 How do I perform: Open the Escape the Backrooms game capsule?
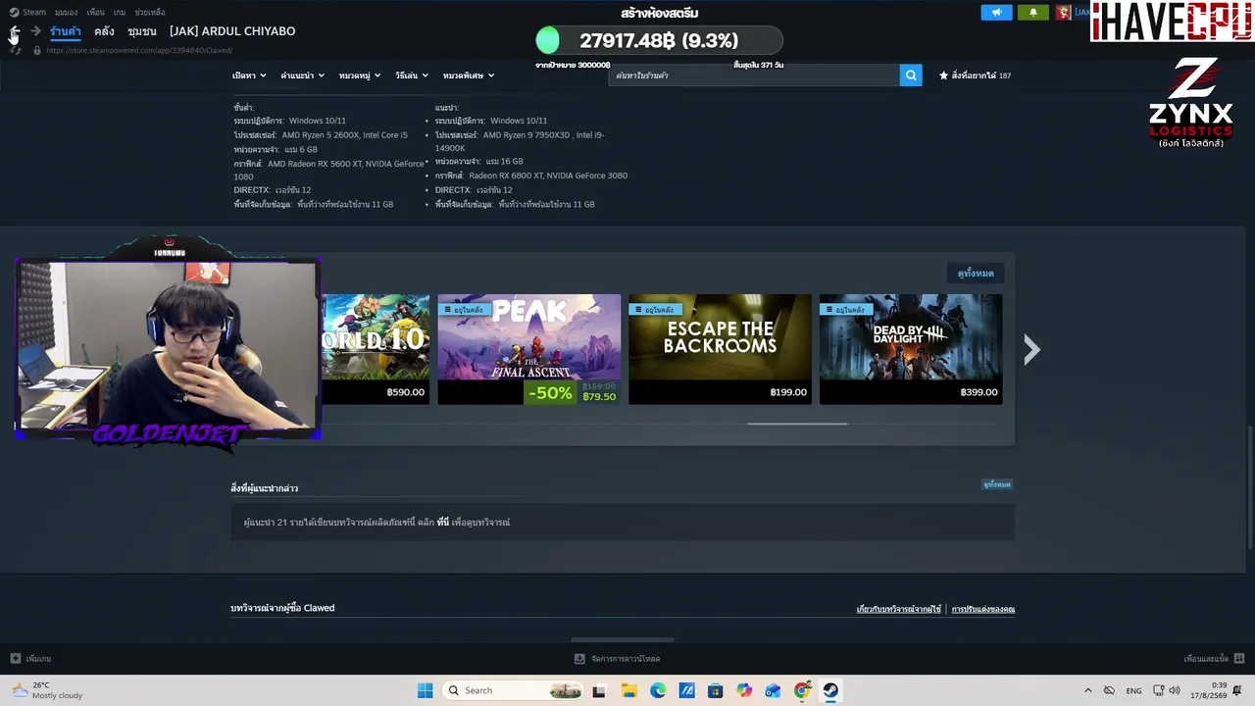point(720,349)
